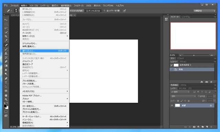Open the 不透明度 opacity slider arrow

tap(214, 96)
